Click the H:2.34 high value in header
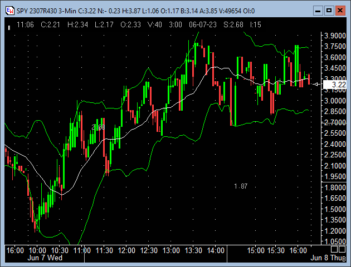 tap(77, 24)
